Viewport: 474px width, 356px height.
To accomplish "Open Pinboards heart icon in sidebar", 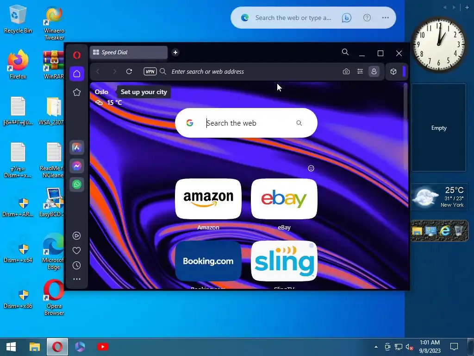I will pos(77,250).
